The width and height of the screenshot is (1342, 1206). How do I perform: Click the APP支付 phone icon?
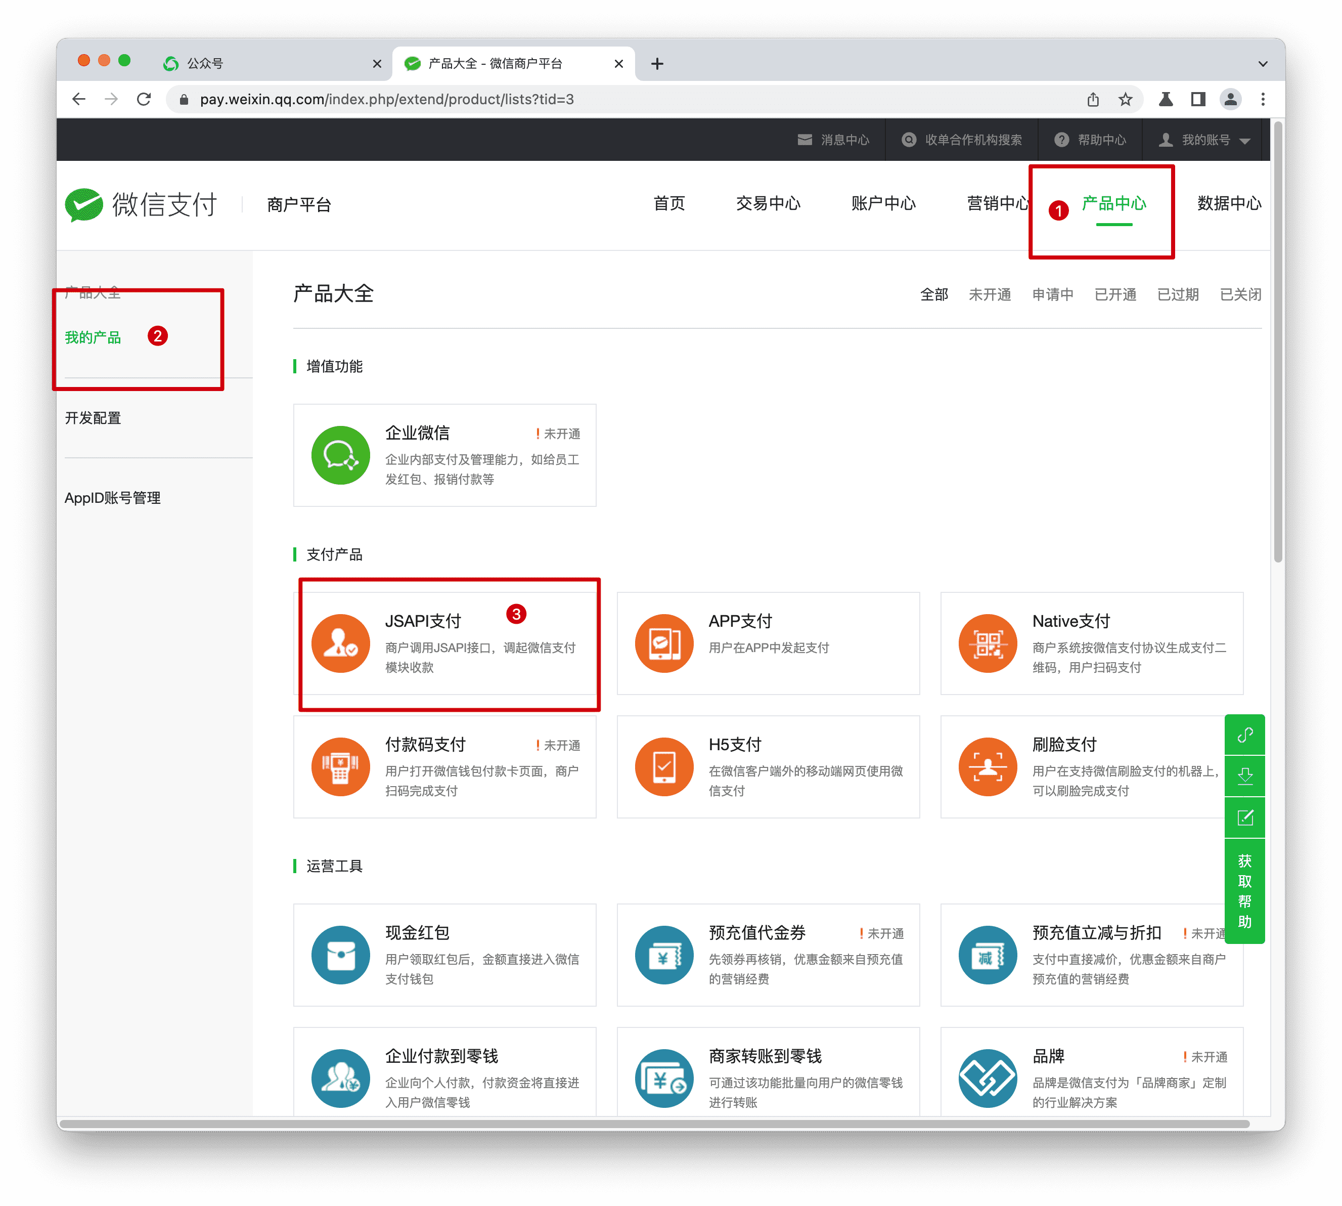tap(664, 643)
